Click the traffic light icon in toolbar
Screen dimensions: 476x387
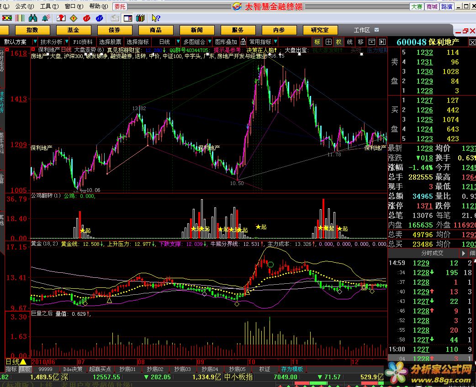[x=7, y=18]
